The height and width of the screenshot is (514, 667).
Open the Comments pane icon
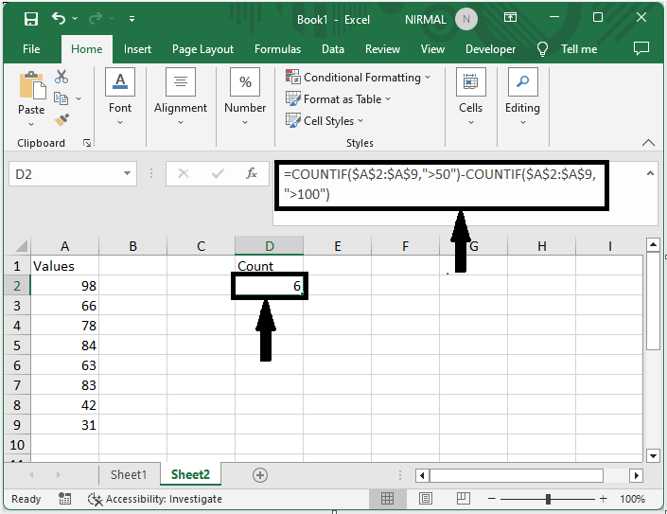pyautogui.click(x=641, y=48)
